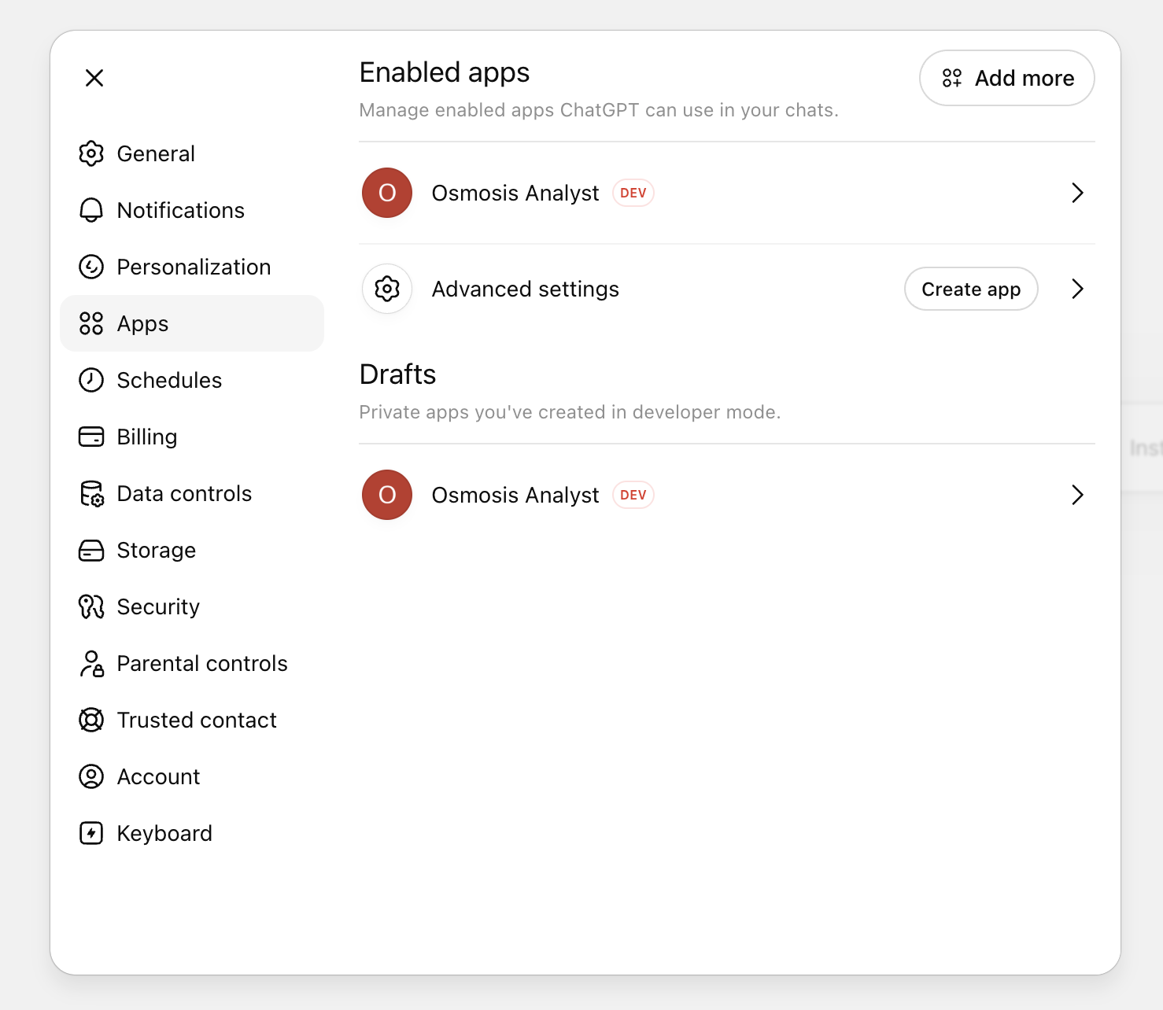Expand Advanced settings chevron arrow
The height and width of the screenshot is (1010, 1163).
[1077, 289]
